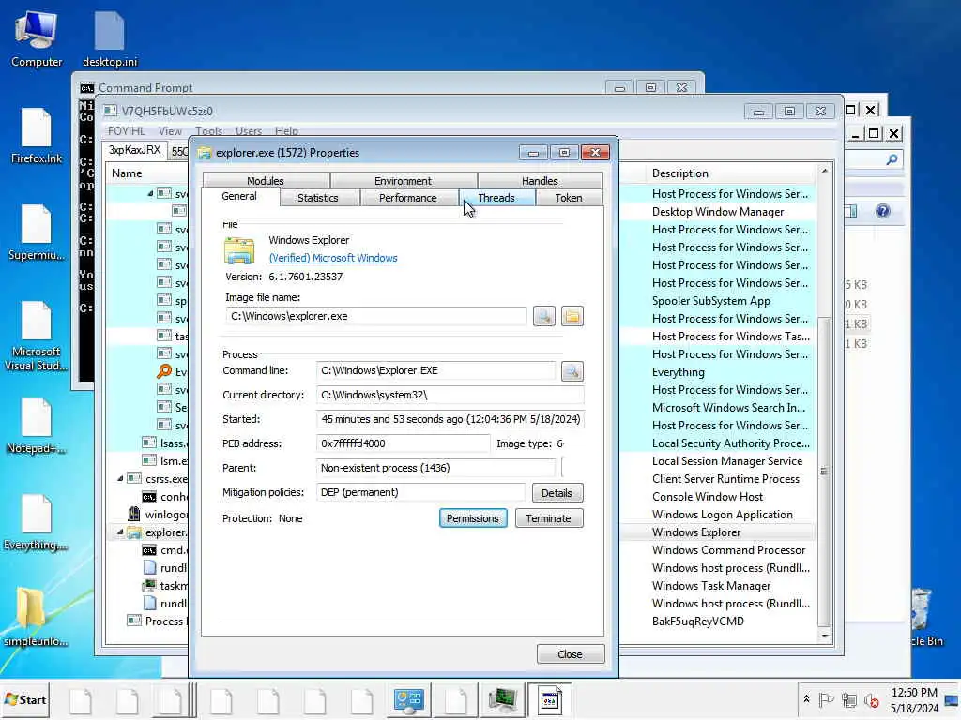
Task: Click the Command line field
Action: pos(435,370)
